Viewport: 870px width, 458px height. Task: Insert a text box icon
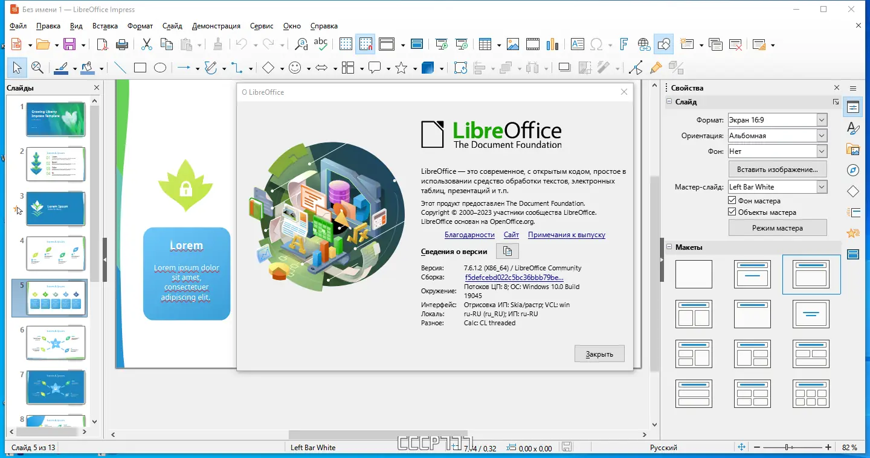[578, 44]
